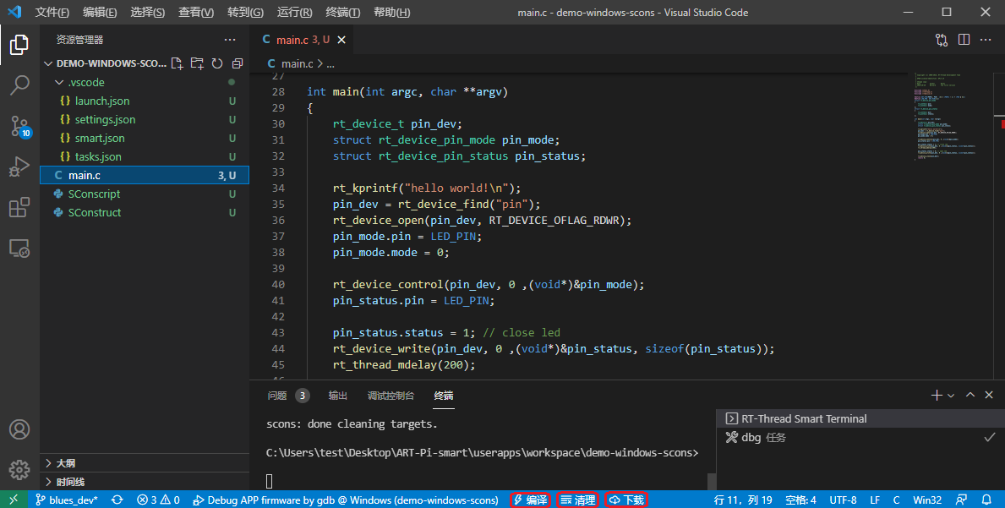The width and height of the screenshot is (1005, 508).
Task: Click the split editor icon
Action: pos(964,40)
